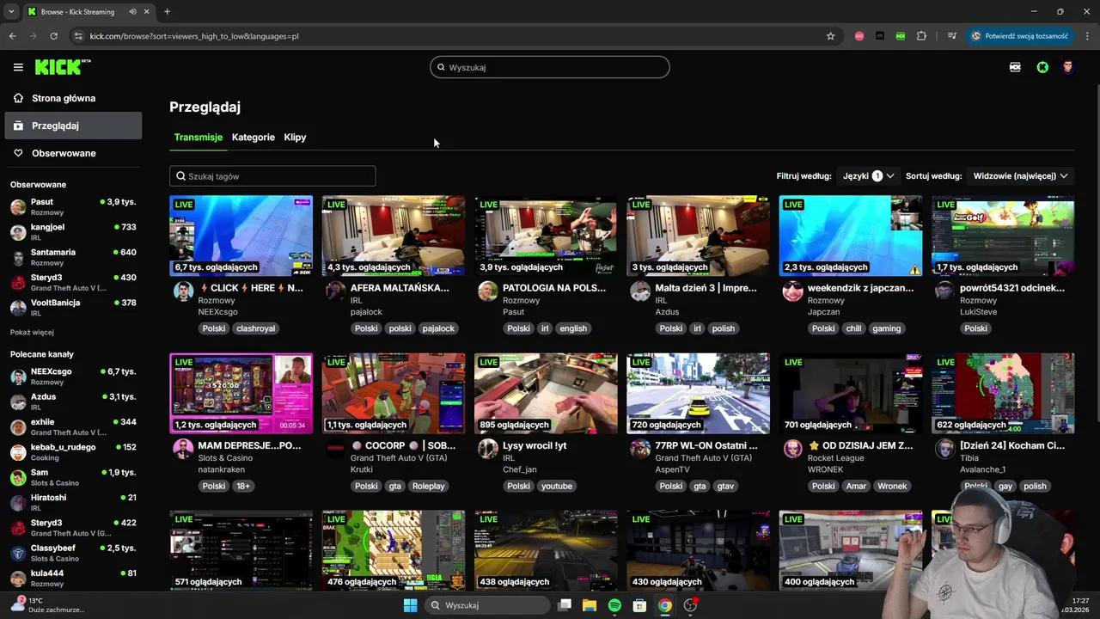This screenshot has height=619, width=1100.
Task: Open the Chrome three-dot menu
Action: [1088, 36]
